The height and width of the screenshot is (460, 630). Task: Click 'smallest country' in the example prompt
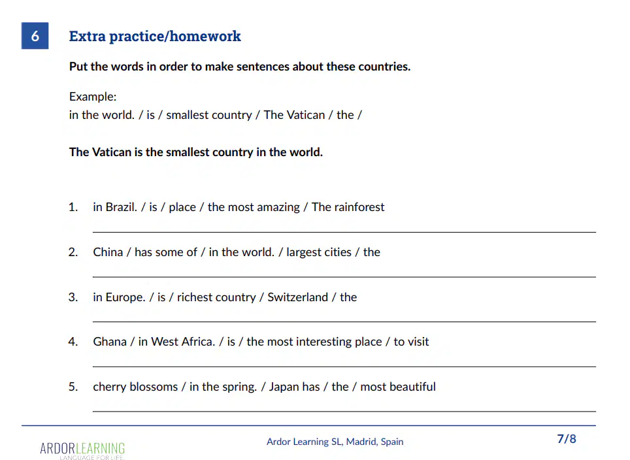pos(209,115)
